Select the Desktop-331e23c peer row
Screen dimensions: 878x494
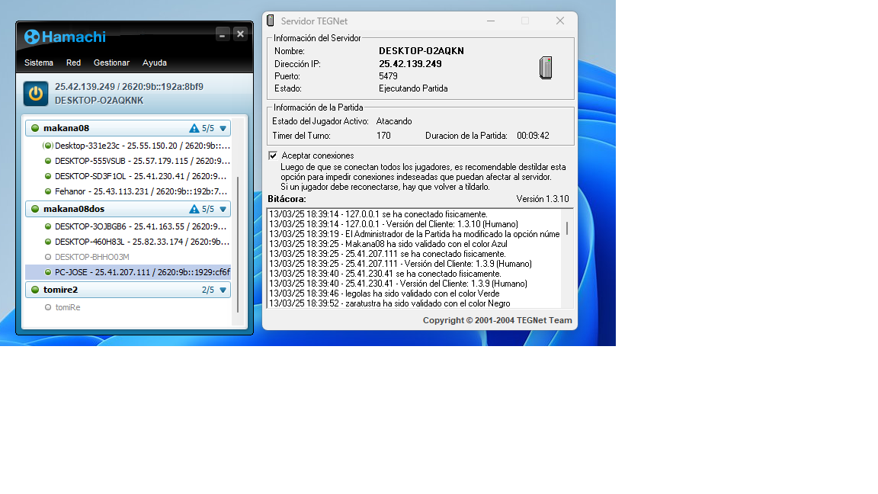pyautogui.click(x=128, y=146)
